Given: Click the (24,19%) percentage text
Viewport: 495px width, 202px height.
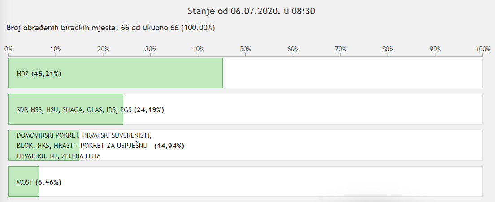Looking at the screenshot, I should 149,110.
